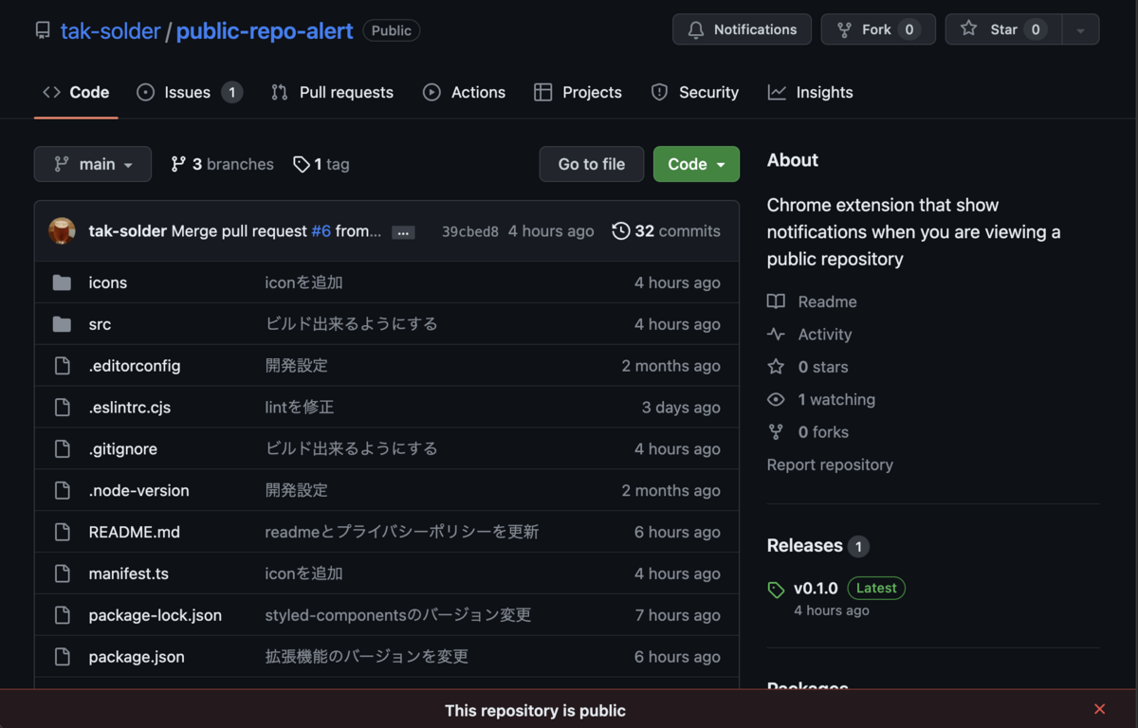Click the Readme book icon in About
Viewport: 1138px width, 728px height.
(x=776, y=301)
